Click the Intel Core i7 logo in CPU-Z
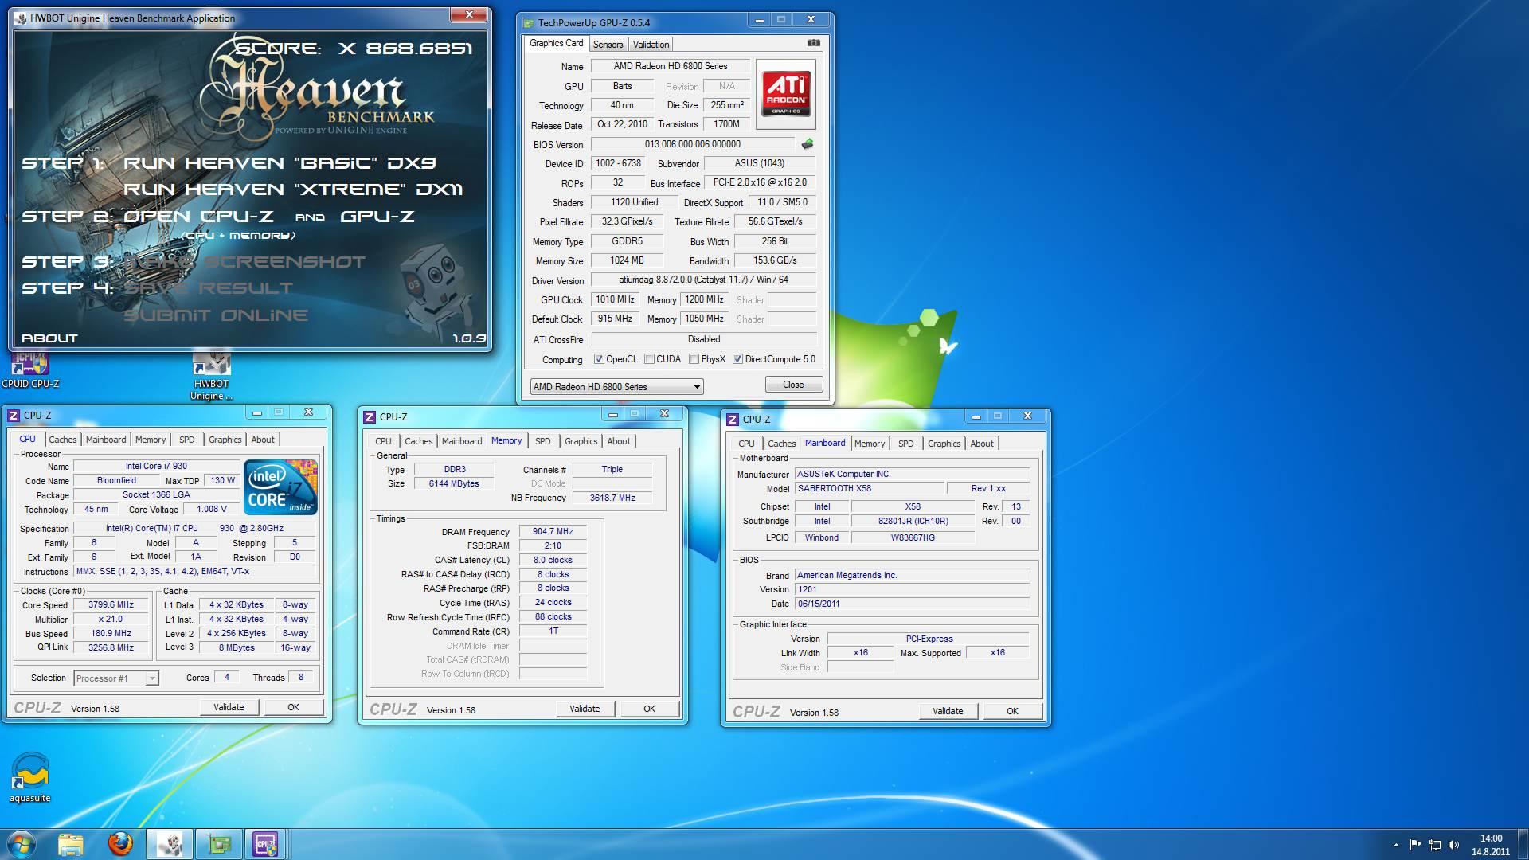The image size is (1529, 860). click(280, 487)
